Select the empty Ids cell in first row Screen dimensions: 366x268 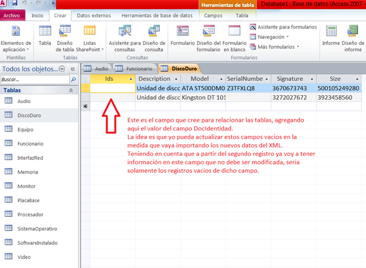(112, 88)
